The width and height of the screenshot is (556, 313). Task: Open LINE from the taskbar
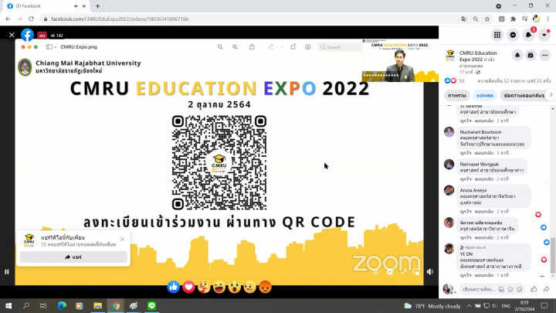[x=152, y=305]
